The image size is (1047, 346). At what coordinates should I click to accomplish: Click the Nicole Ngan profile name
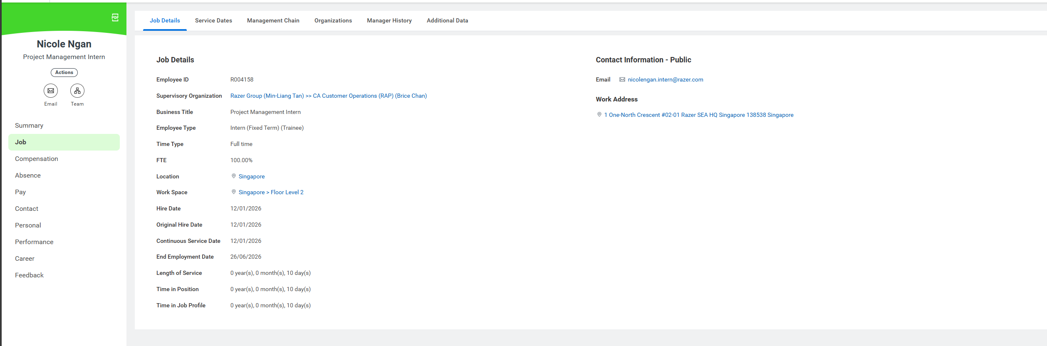(x=64, y=44)
